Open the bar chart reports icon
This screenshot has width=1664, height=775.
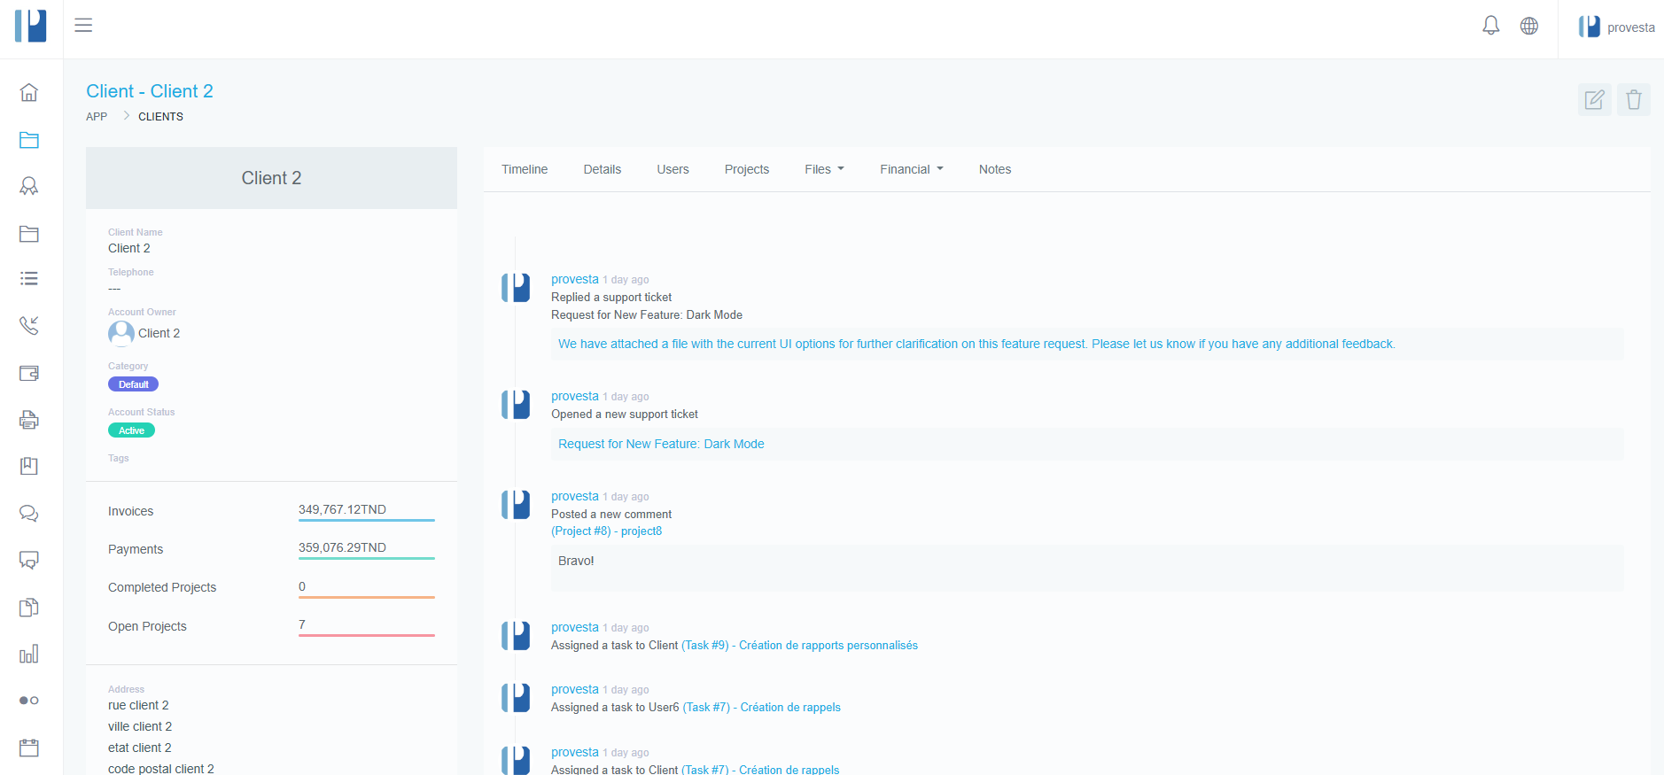coord(29,655)
